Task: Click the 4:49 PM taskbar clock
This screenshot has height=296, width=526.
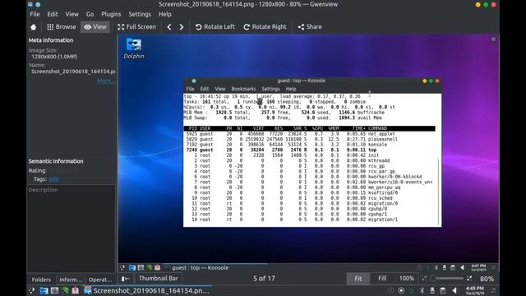Action: tap(475, 290)
